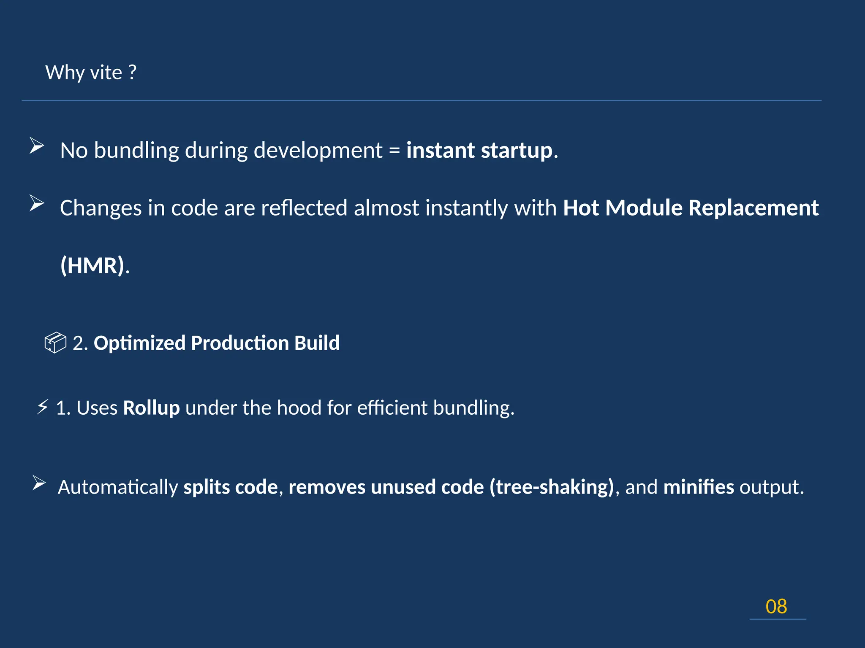This screenshot has width=865, height=648.
Task: Click the bold word 'Rollup'
Action: pos(151,408)
